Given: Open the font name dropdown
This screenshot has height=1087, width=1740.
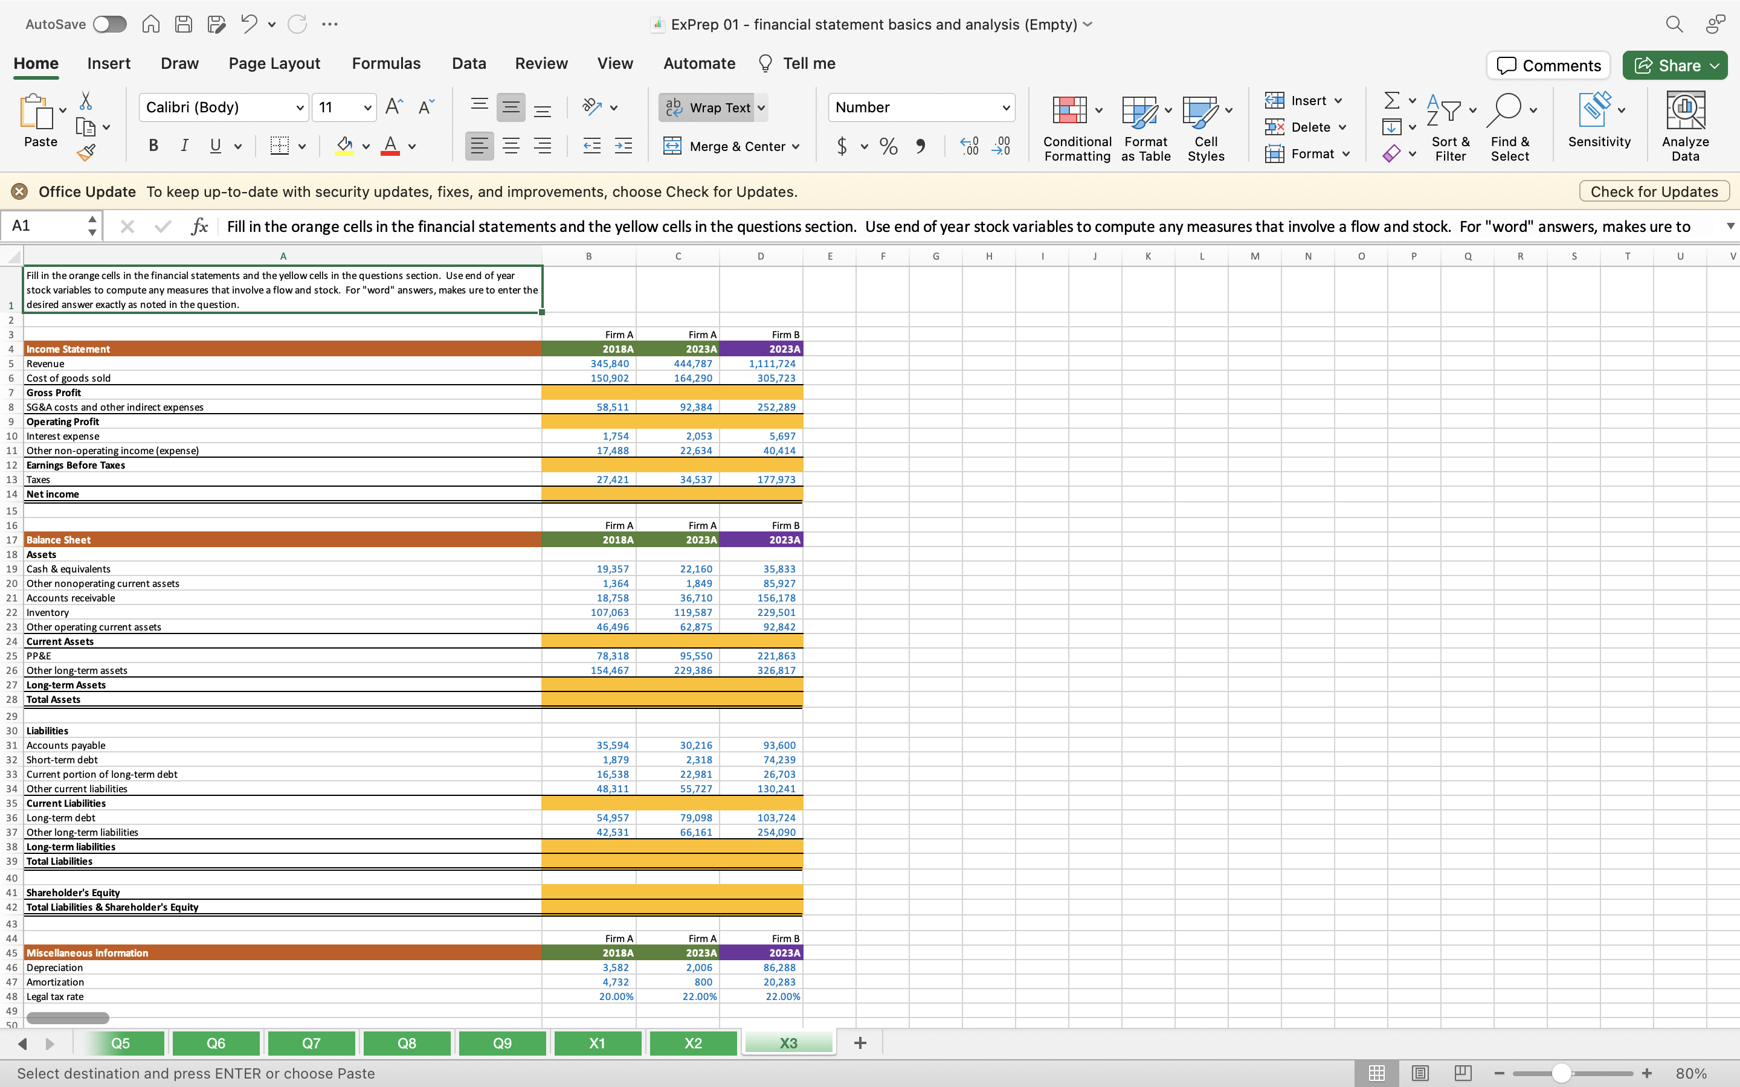Looking at the screenshot, I should (299, 108).
